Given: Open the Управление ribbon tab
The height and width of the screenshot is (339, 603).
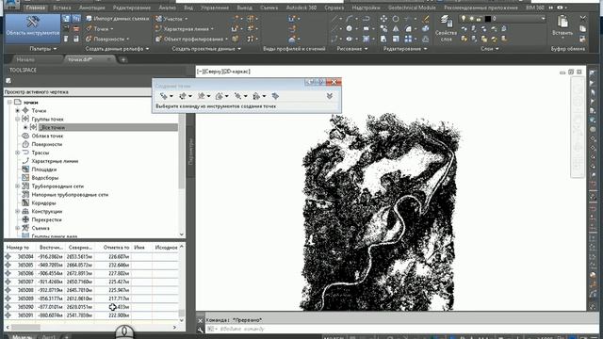Looking at the screenshot, I should point(215,8).
